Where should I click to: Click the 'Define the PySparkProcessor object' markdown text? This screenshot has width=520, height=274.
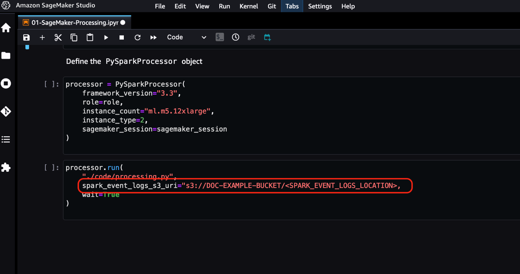pos(134,61)
